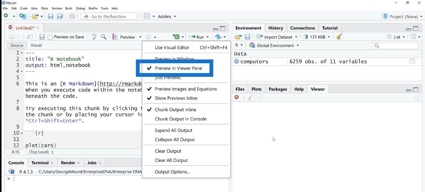Click the Environment broom clear objects icon
The height and width of the screenshot is (192, 425).
339,37
